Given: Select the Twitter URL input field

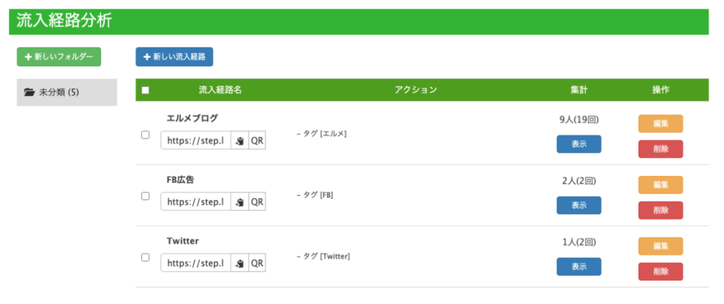Looking at the screenshot, I should click(196, 263).
